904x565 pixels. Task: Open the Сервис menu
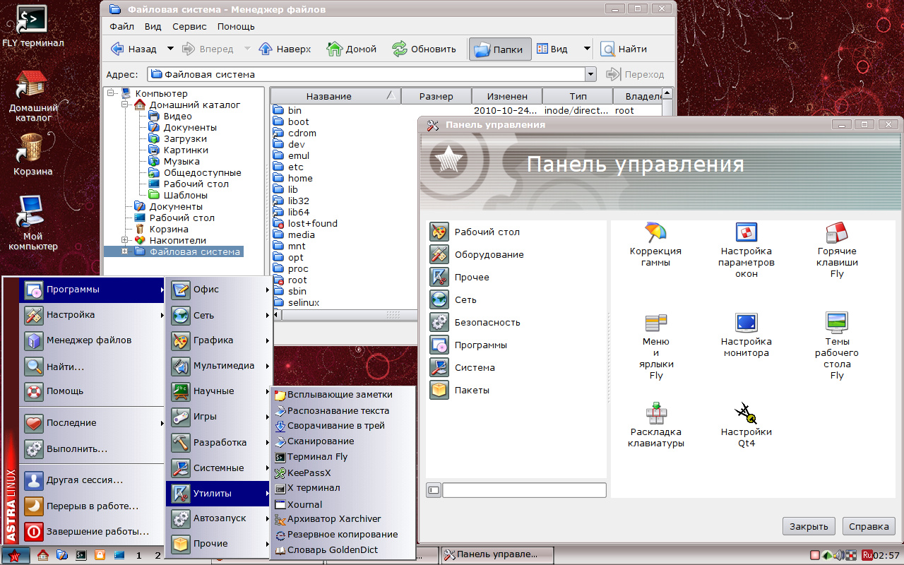pos(189,26)
